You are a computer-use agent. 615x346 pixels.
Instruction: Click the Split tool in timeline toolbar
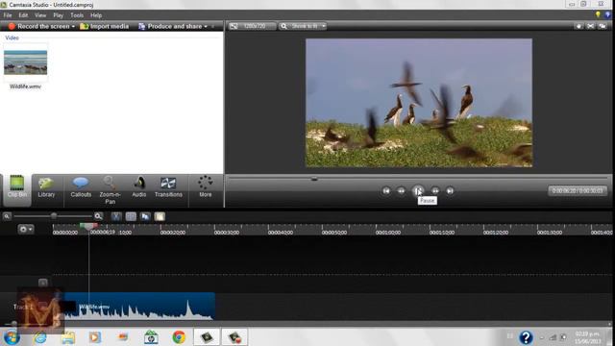(x=131, y=216)
